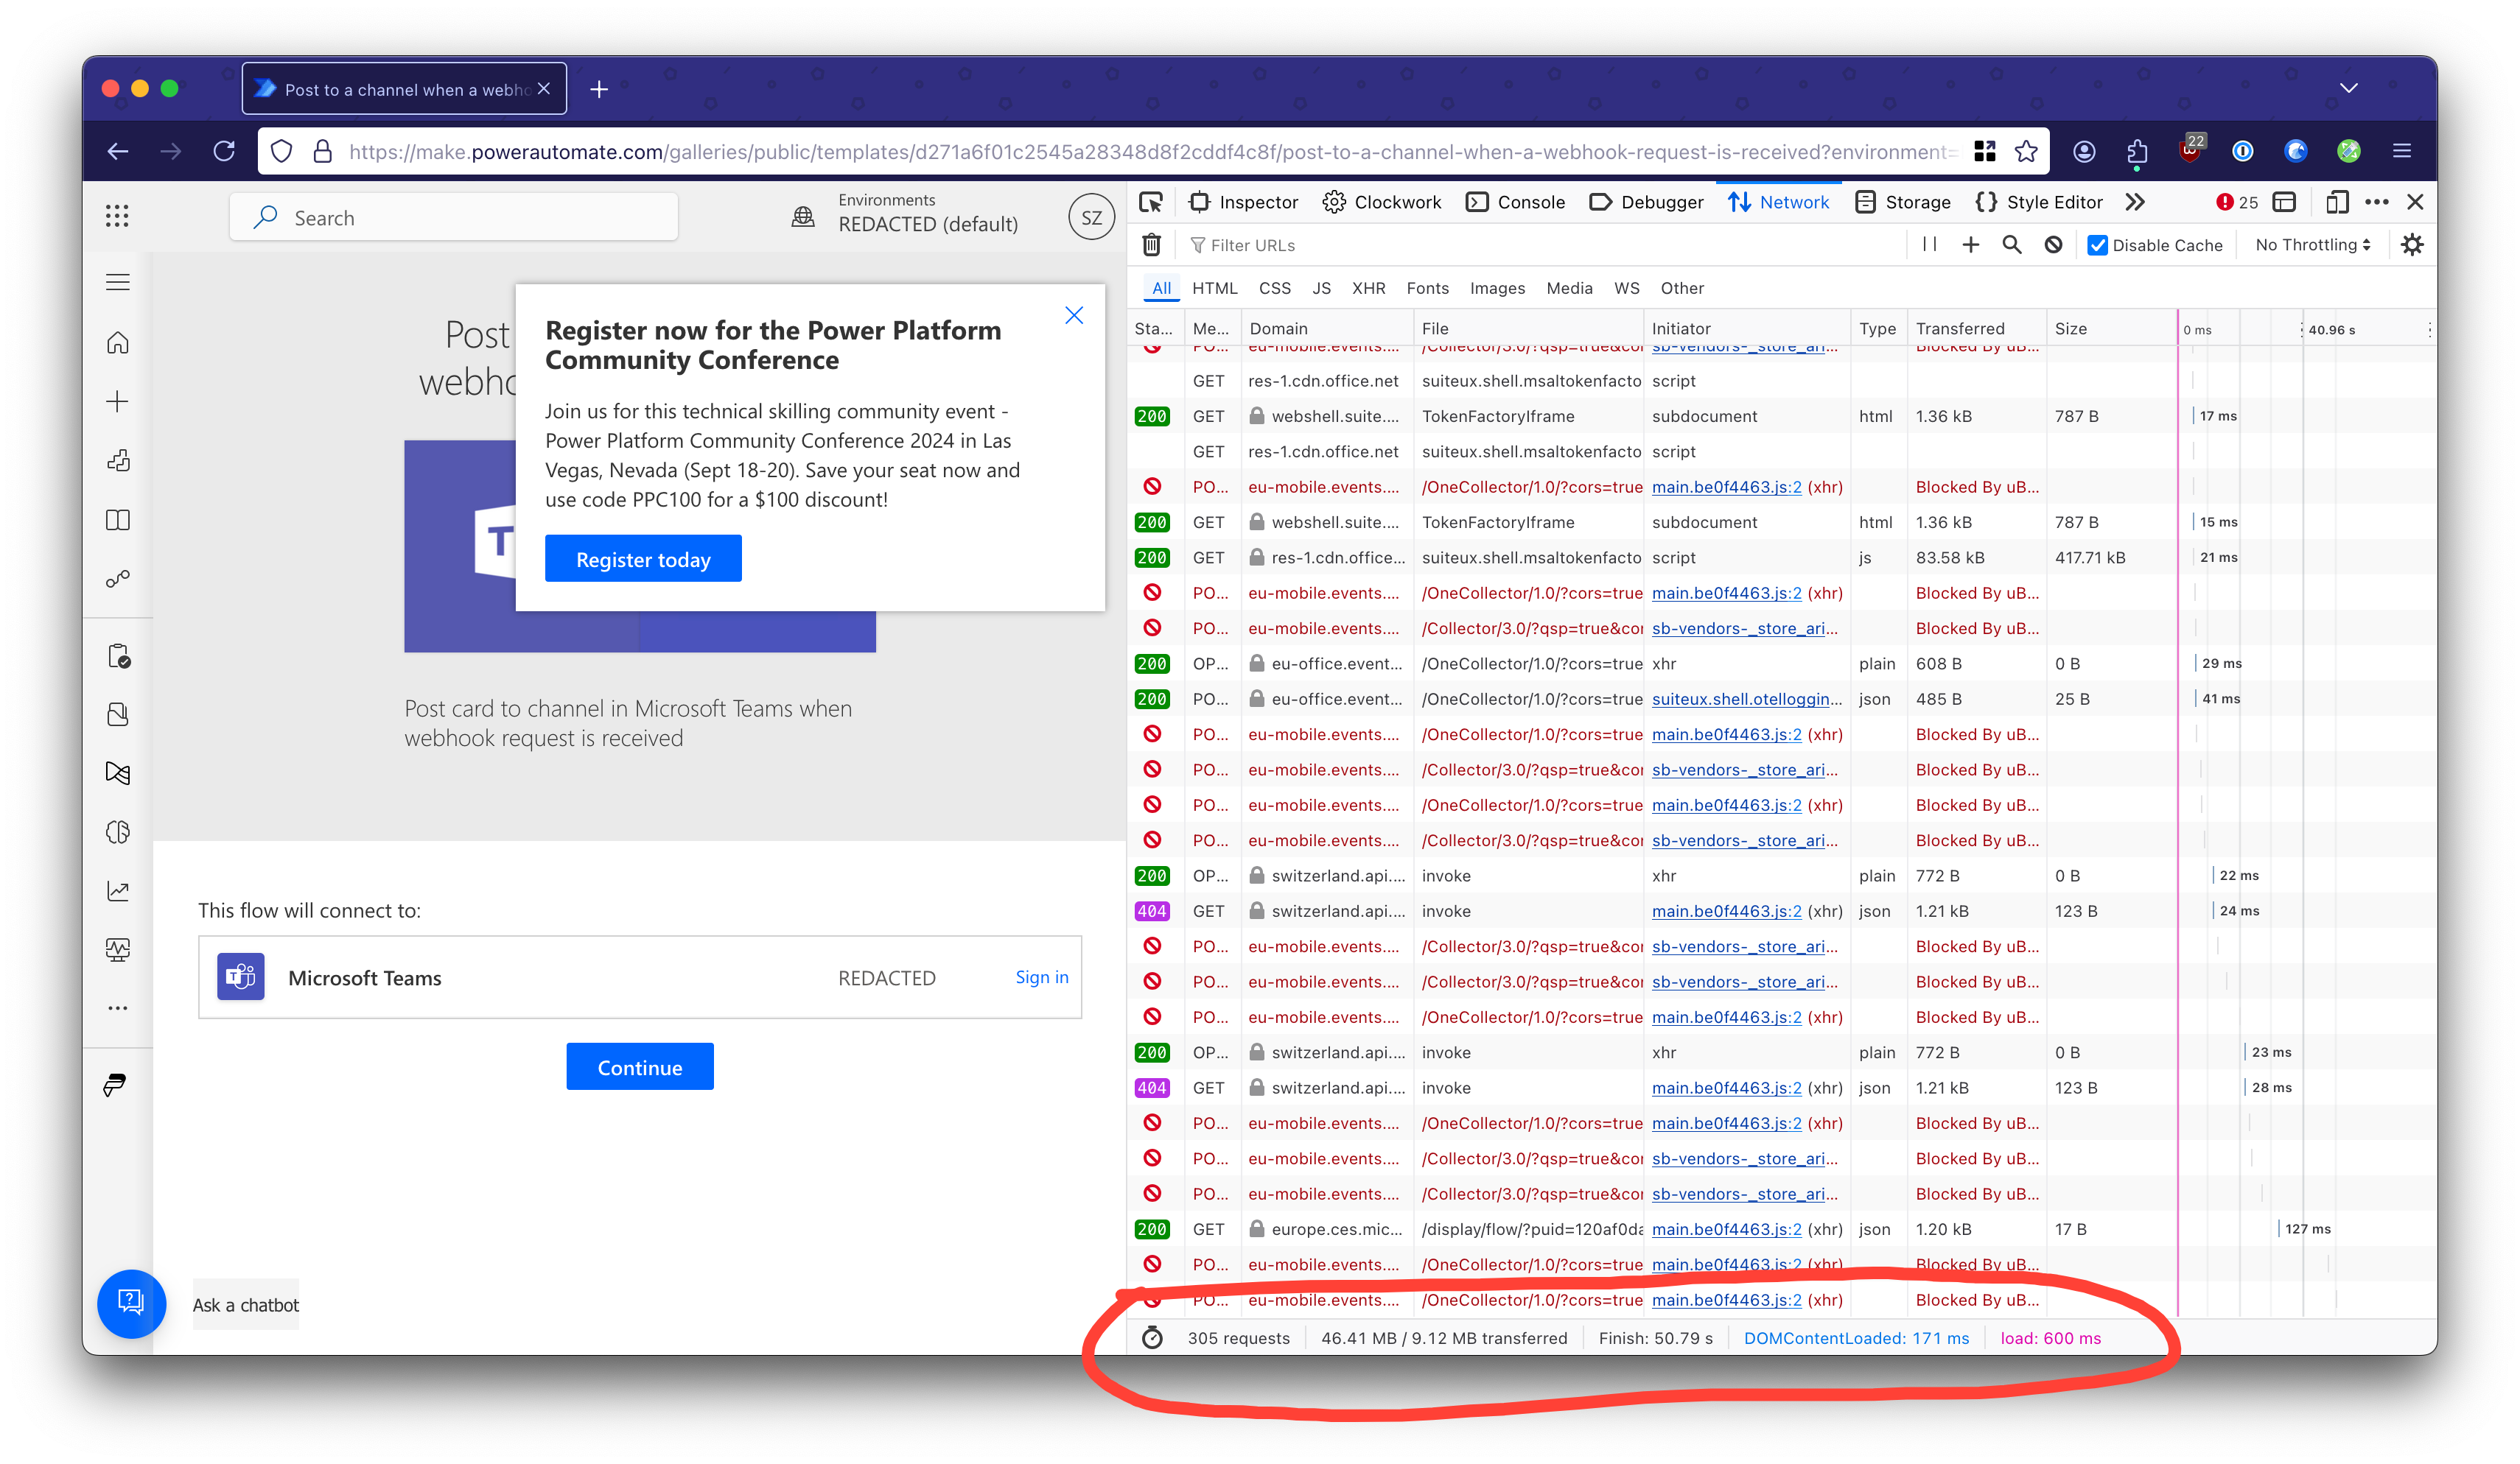This screenshot has width=2520, height=1464.
Task: Open a new browser tab
Action: (x=599, y=89)
